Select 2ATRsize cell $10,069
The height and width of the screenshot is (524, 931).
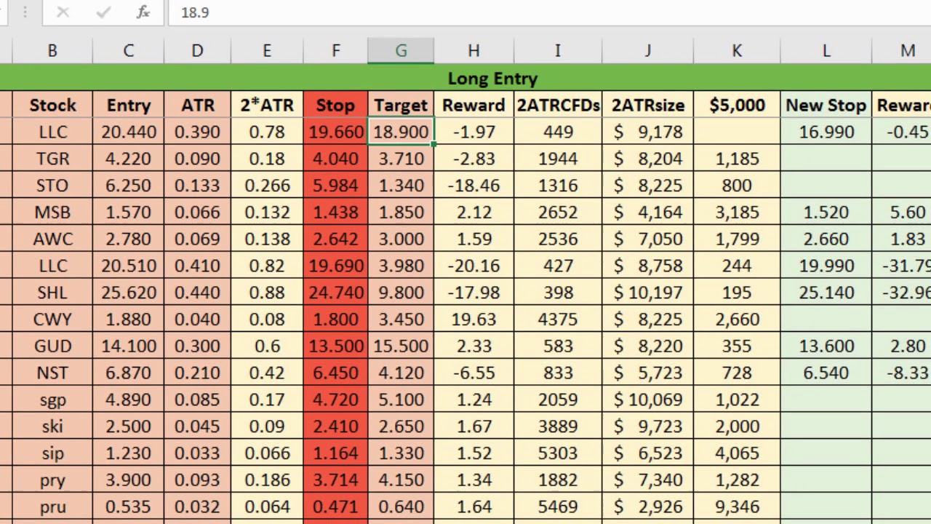tap(647, 400)
